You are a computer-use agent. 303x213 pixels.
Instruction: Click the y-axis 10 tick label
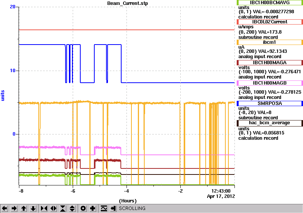pos(12,71)
